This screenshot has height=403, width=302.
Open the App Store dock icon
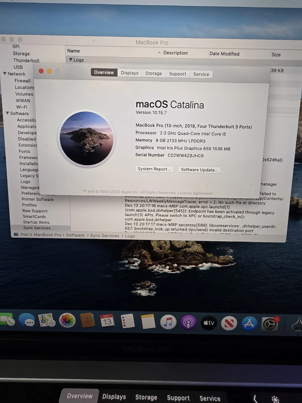click(x=249, y=324)
